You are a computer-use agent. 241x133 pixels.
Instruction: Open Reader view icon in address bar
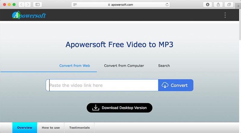[75, 5]
